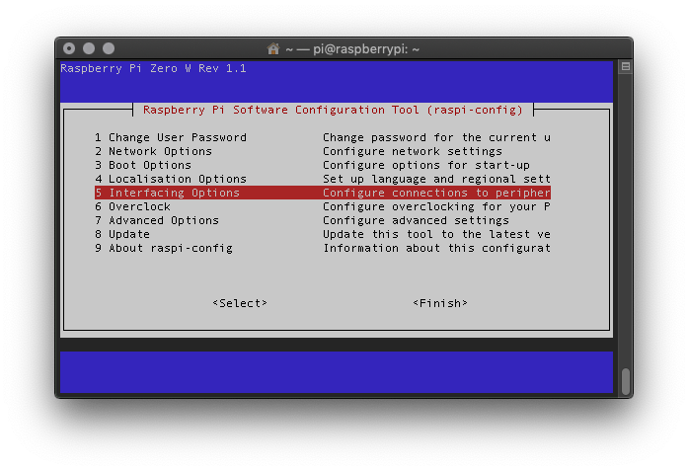The width and height of the screenshot is (688, 471).
Task: Choose 3 Boot Options in the list
Action: click(143, 165)
